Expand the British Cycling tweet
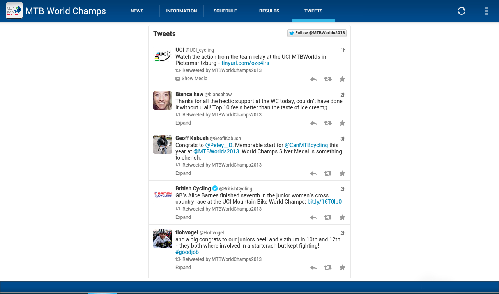The width and height of the screenshot is (499, 294). point(183,217)
